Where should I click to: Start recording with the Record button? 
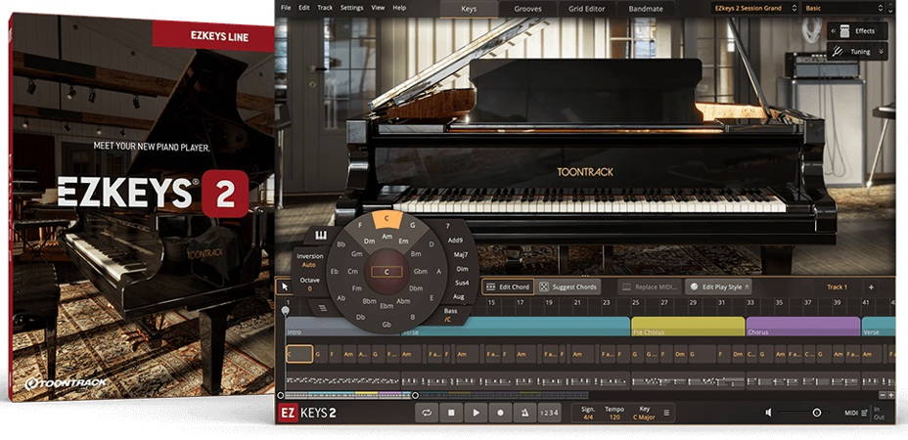point(500,413)
